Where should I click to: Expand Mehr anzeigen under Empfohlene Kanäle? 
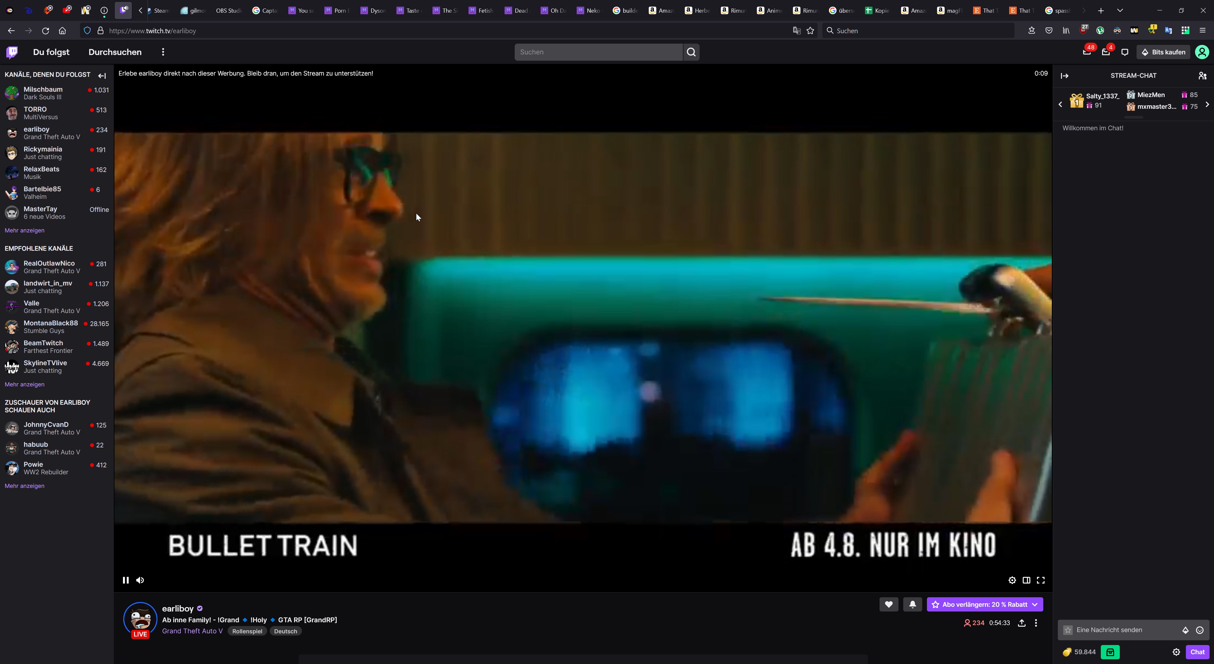tap(25, 384)
